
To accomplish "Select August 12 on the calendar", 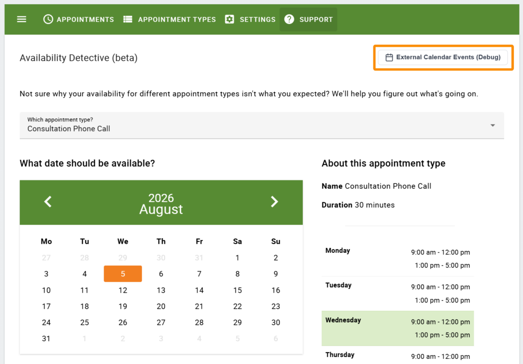I will [x=123, y=290].
